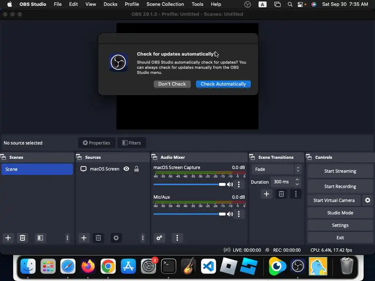Open the View menu
This screenshot has height=281, width=375.
click(91, 4)
